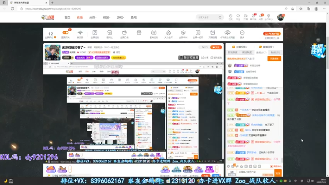Click the orange 关注 follow button

pos(216,47)
